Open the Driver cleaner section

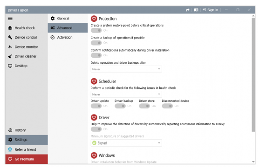pyautogui.click(x=27, y=56)
